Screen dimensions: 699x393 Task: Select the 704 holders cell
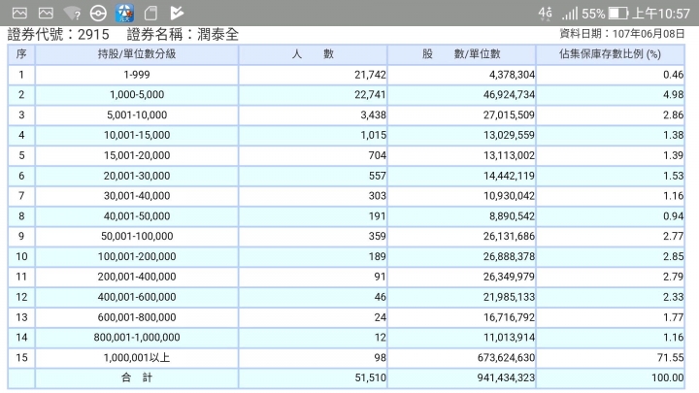(313, 155)
